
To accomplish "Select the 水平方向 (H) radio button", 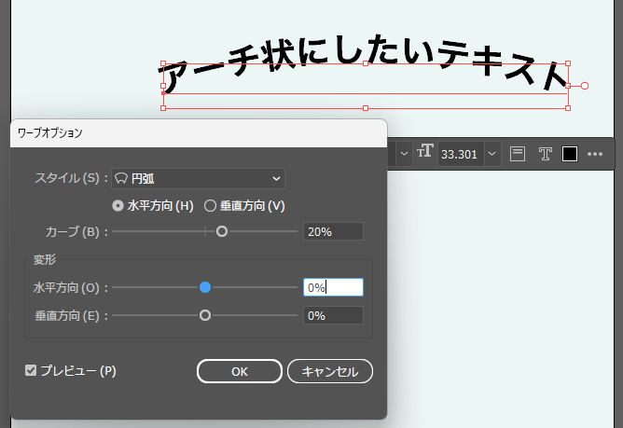I will tap(118, 206).
